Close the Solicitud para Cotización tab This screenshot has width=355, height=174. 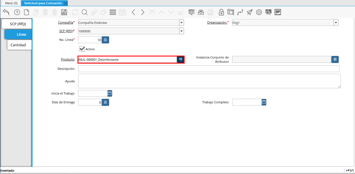[x=66, y=3]
